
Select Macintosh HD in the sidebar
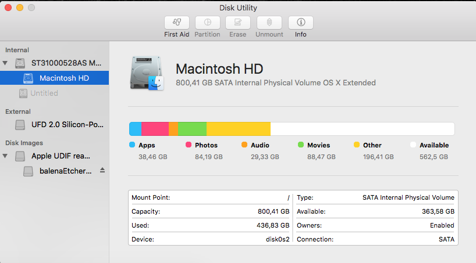63,78
